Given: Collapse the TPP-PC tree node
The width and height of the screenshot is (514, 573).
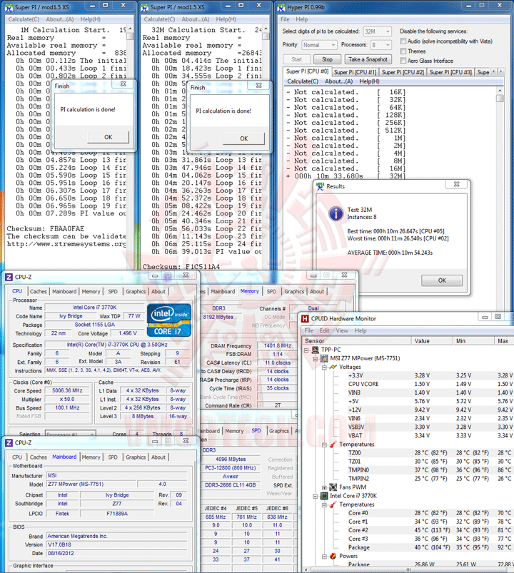Looking at the screenshot, I should [306, 350].
